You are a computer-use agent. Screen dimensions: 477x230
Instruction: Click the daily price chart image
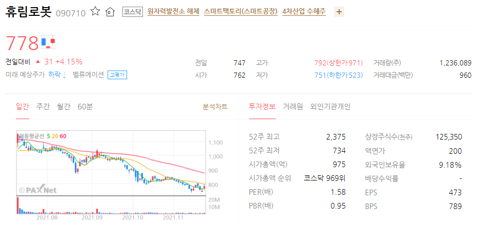(111, 163)
